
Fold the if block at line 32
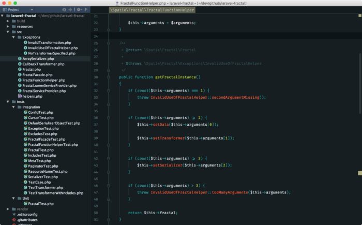point(108,91)
